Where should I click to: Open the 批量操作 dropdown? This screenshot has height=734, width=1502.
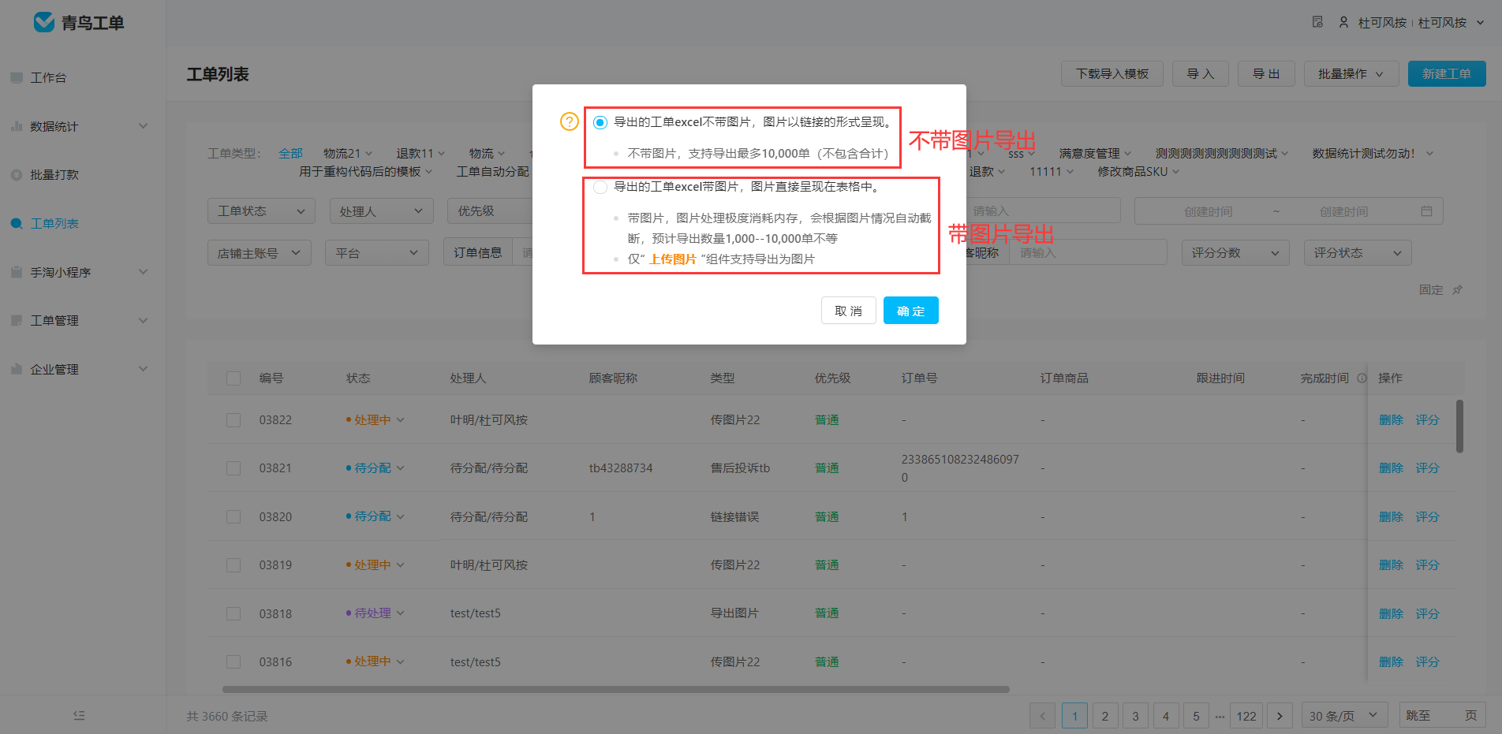tap(1351, 74)
